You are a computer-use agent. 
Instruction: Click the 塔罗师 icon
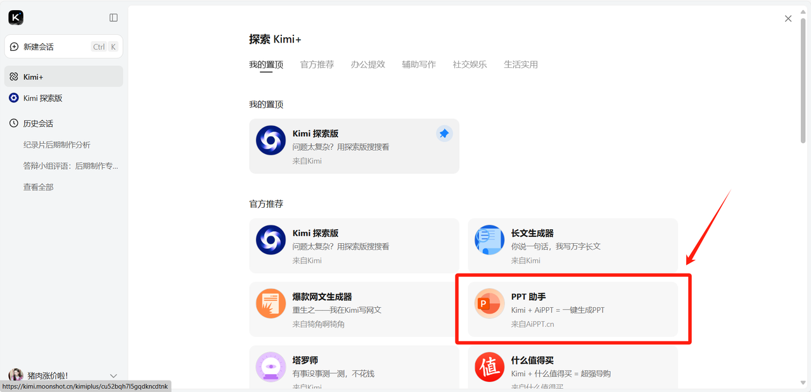pos(271,367)
